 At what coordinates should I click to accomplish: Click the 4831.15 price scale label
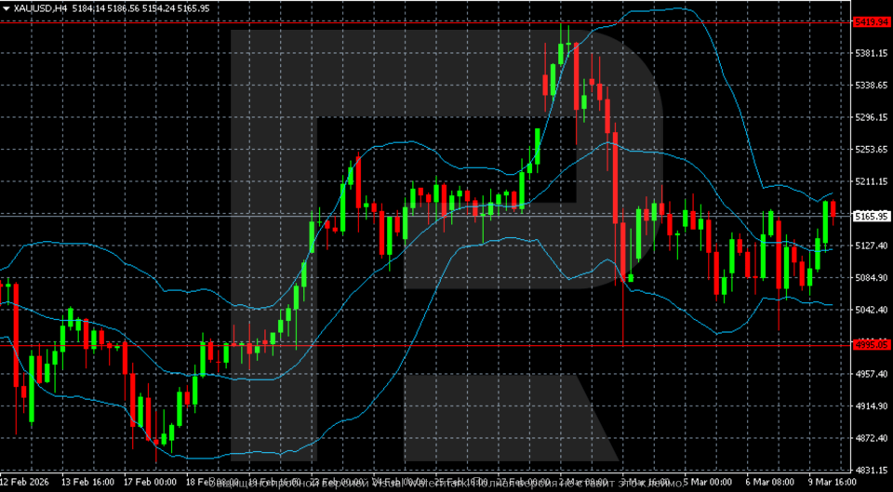871,470
